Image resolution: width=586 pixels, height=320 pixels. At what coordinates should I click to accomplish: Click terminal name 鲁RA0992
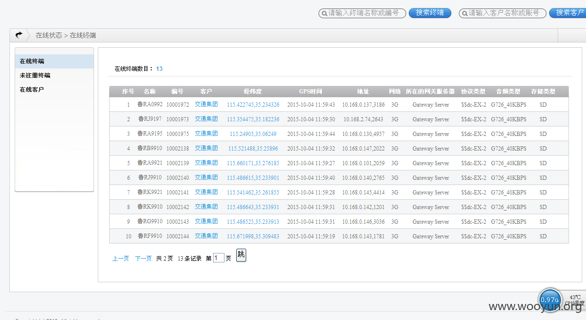150,104
